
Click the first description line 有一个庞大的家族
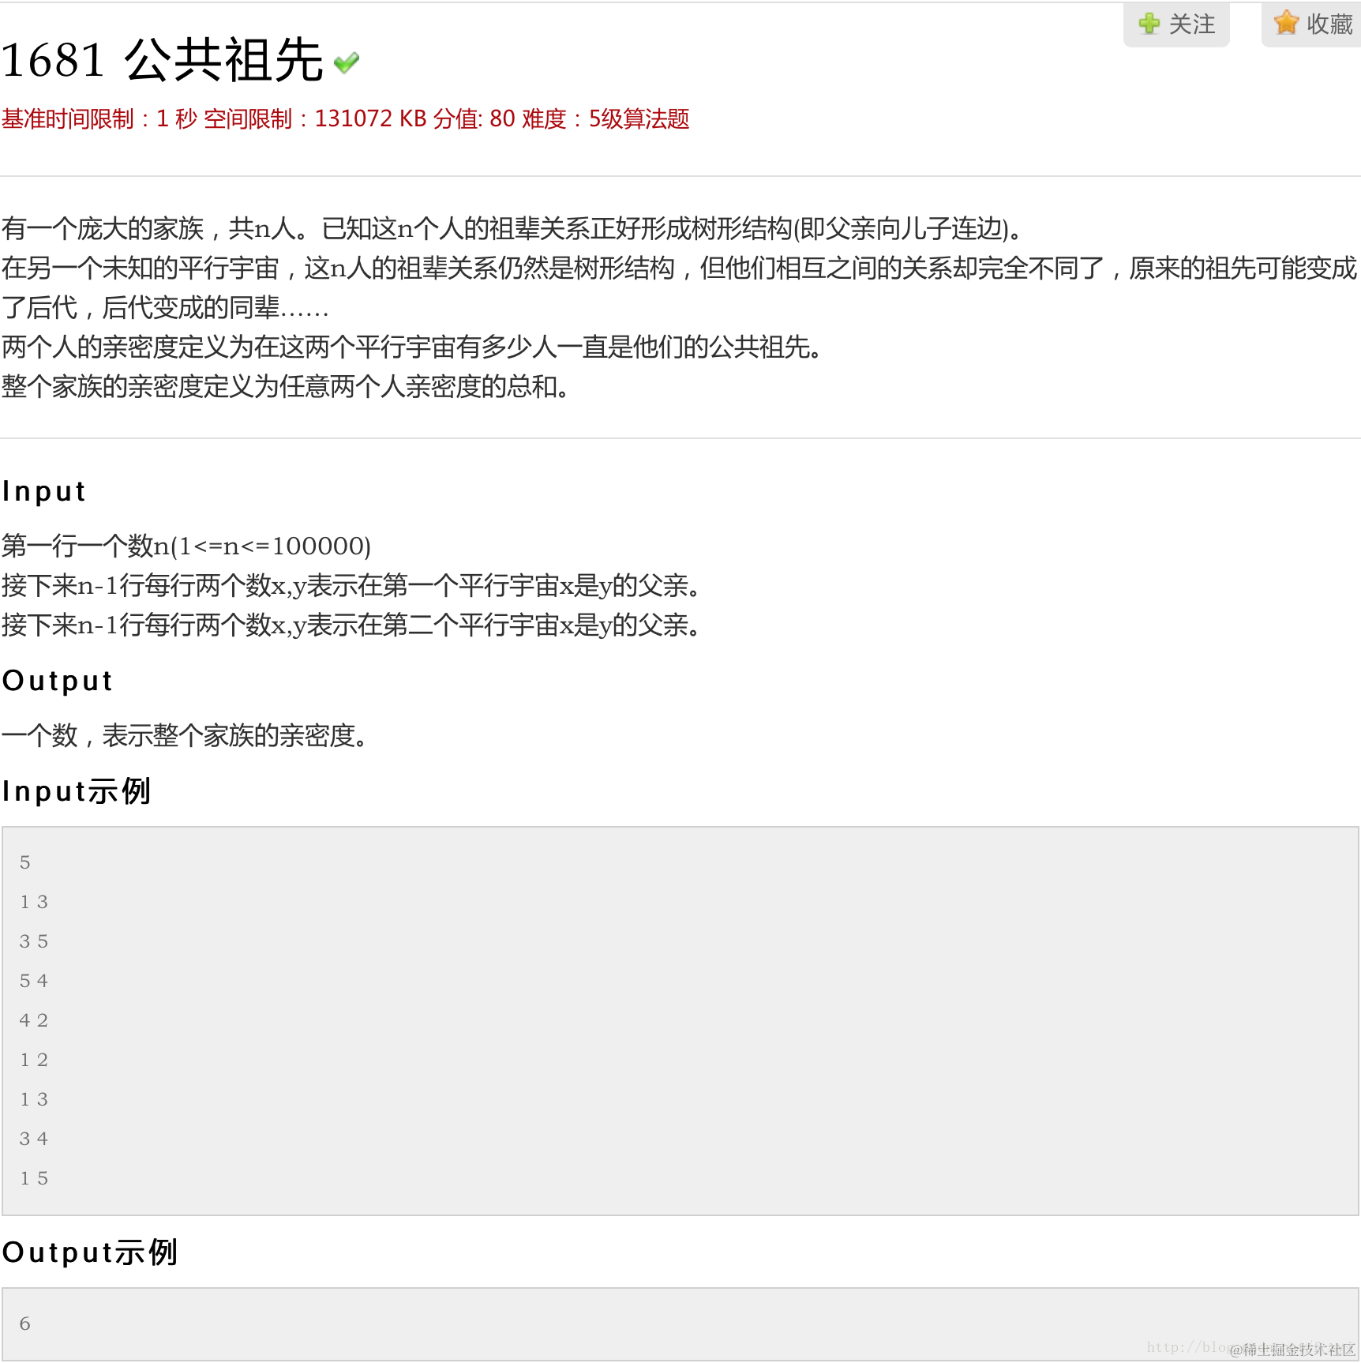pos(513,229)
